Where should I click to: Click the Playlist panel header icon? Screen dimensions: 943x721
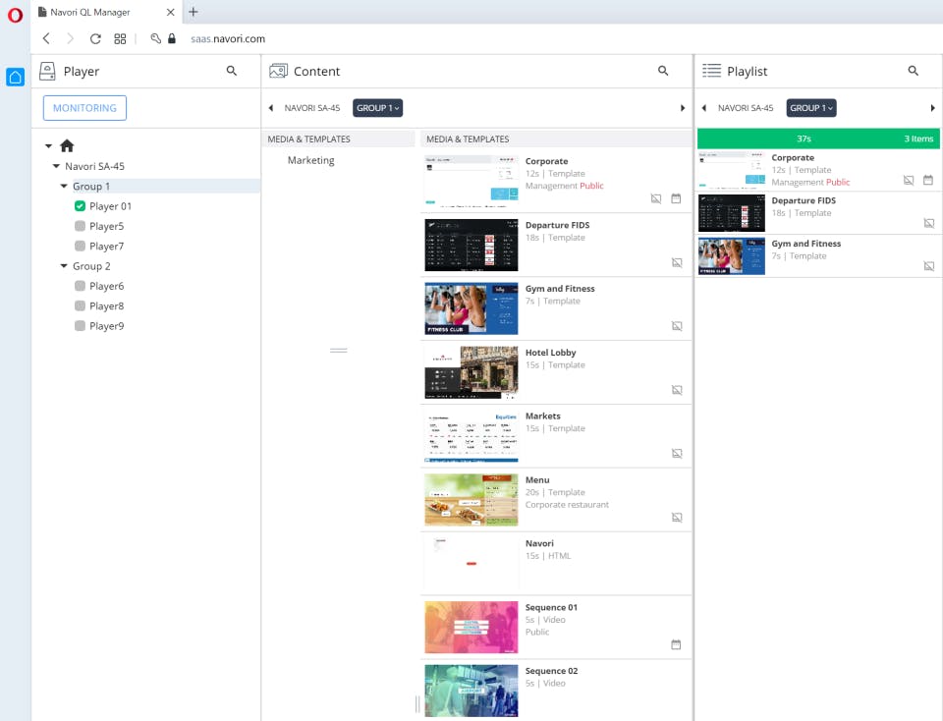tap(711, 71)
